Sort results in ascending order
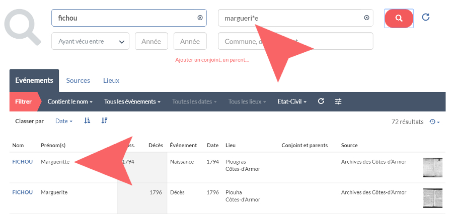453x214 pixels. click(x=88, y=121)
